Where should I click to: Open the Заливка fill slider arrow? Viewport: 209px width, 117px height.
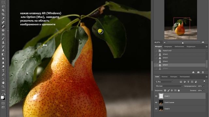click(x=204, y=90)
